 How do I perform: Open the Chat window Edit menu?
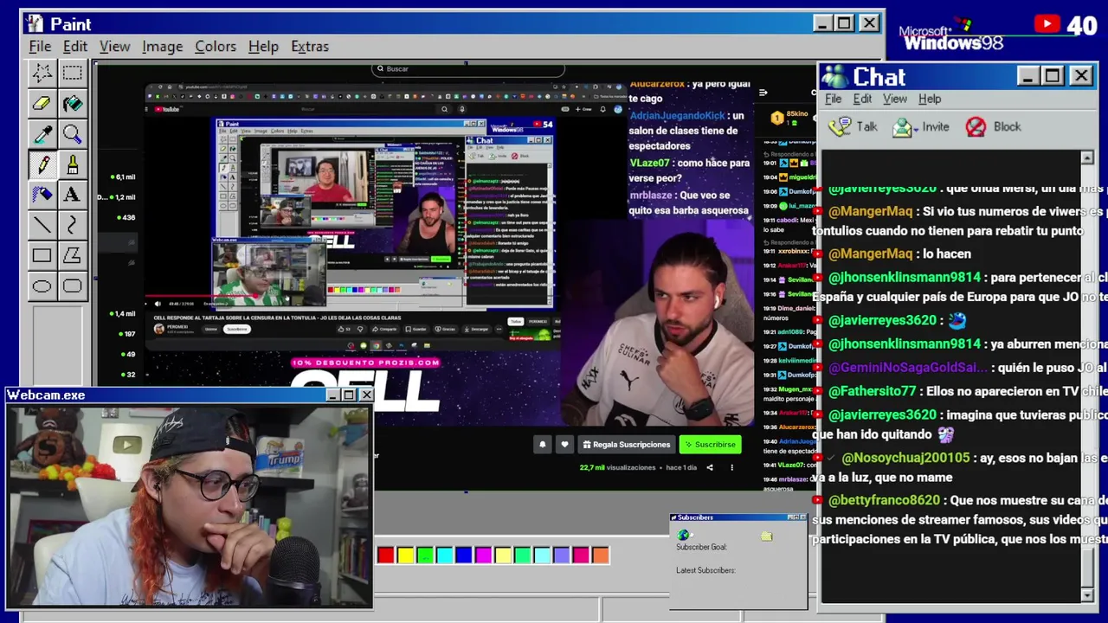coord(862,99)
